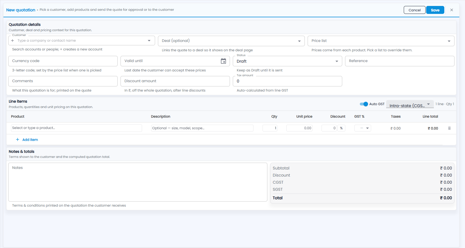Click the Discount row in totals

(x=362, y=175)
